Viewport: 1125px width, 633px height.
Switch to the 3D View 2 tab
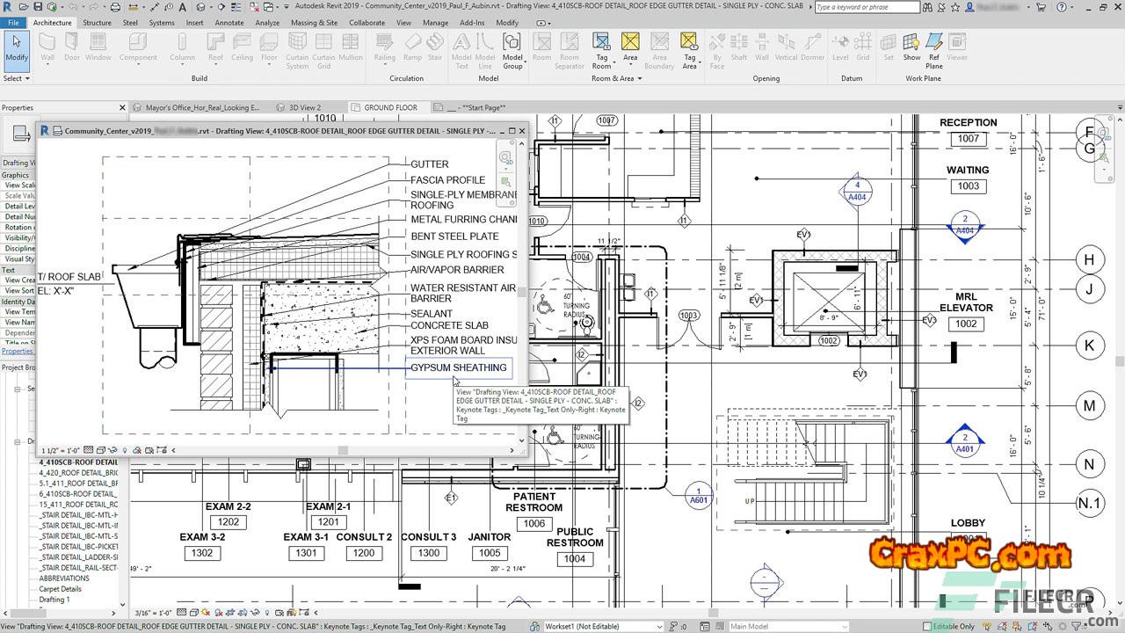tap(305, 107)
